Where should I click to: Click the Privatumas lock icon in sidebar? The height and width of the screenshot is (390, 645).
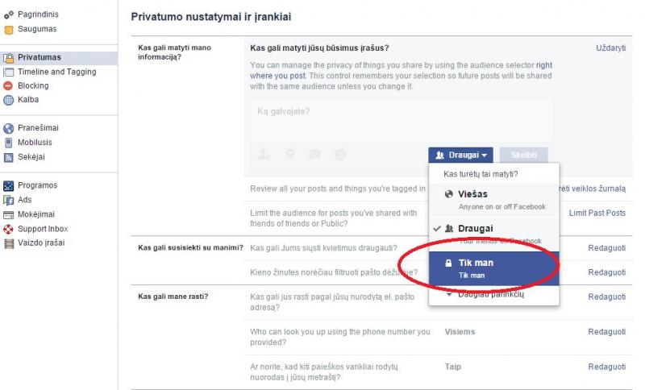[9, 57]
